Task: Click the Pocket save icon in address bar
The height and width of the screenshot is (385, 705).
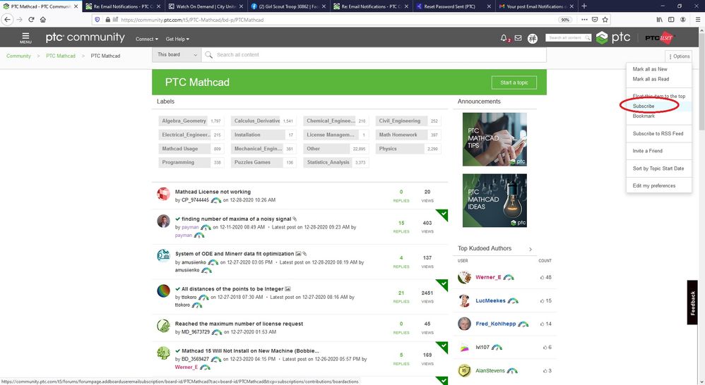Action: coord(595,19)
